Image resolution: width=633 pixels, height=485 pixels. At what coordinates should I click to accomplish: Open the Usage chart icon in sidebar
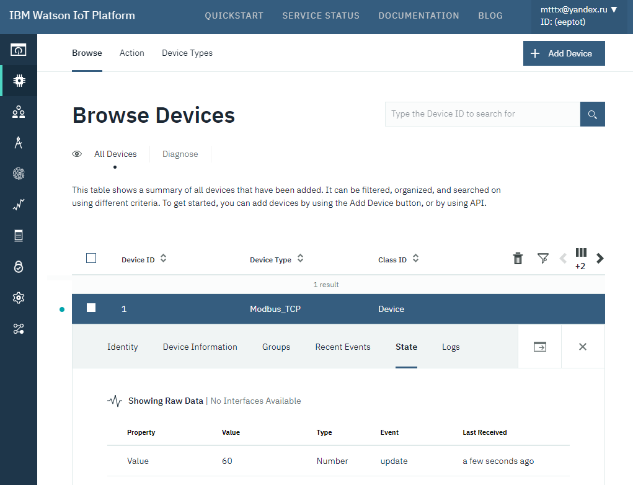19,204
